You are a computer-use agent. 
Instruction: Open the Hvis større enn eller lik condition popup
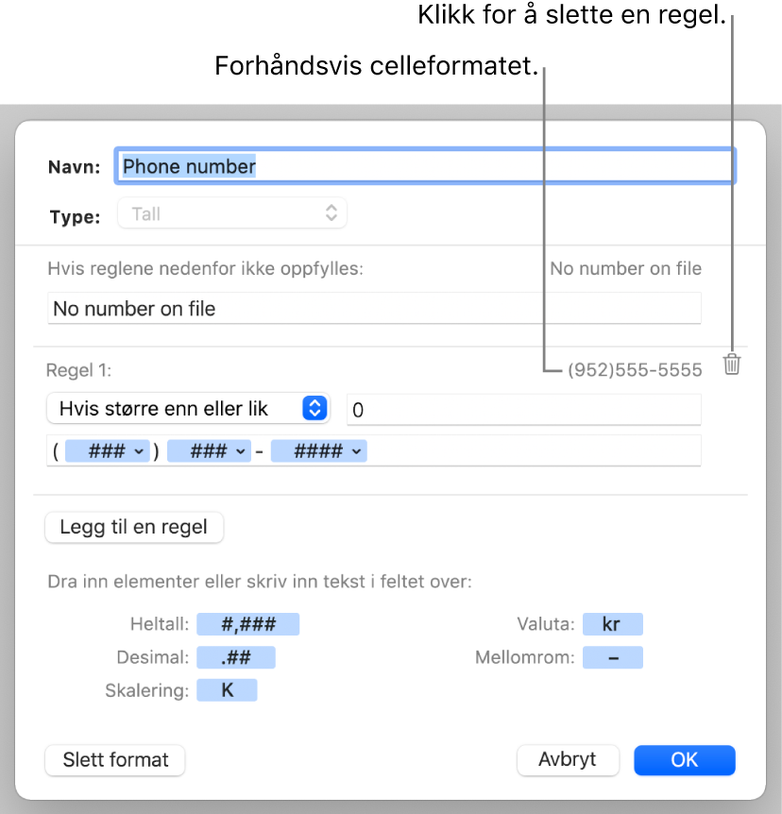188,409
